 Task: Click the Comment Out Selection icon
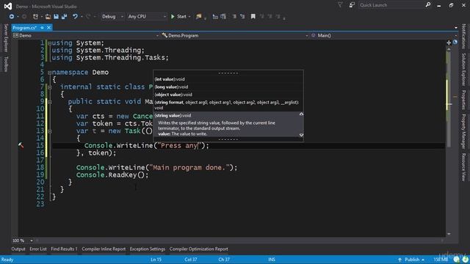tap(215, 16)
